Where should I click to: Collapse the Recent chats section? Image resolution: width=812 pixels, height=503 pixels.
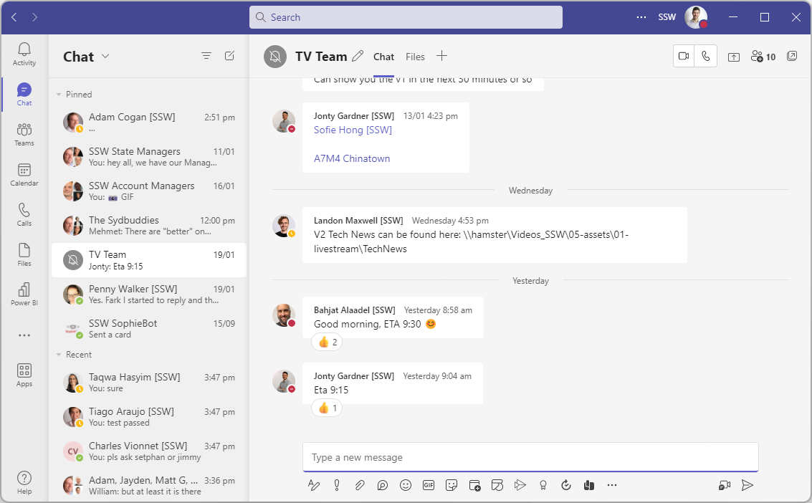pos(59,355)
